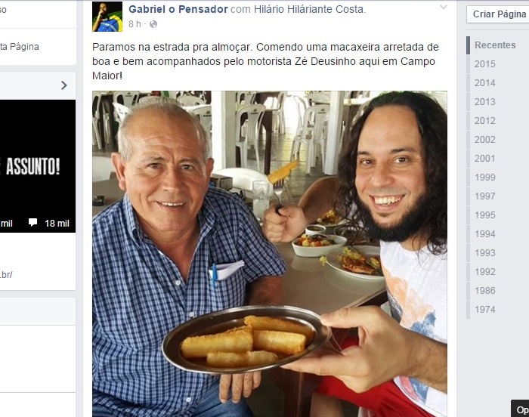Jump to 1999 in the timeline
The width and height of the screenshot is (529, 417).
point(485,177)
